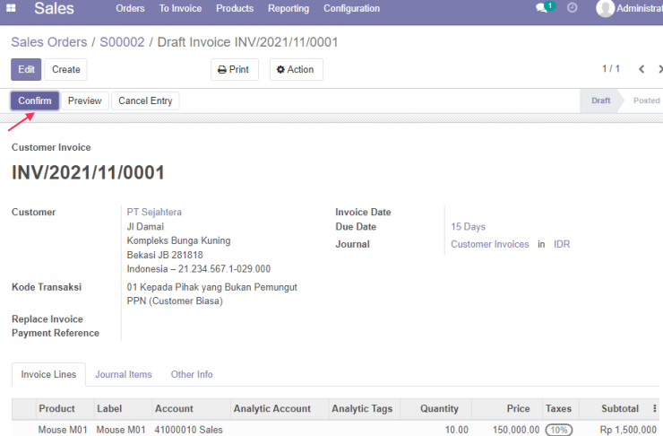Open the Reporting menu
The image size is (663, 436).
pyautogui.click(x=288, y=8)
